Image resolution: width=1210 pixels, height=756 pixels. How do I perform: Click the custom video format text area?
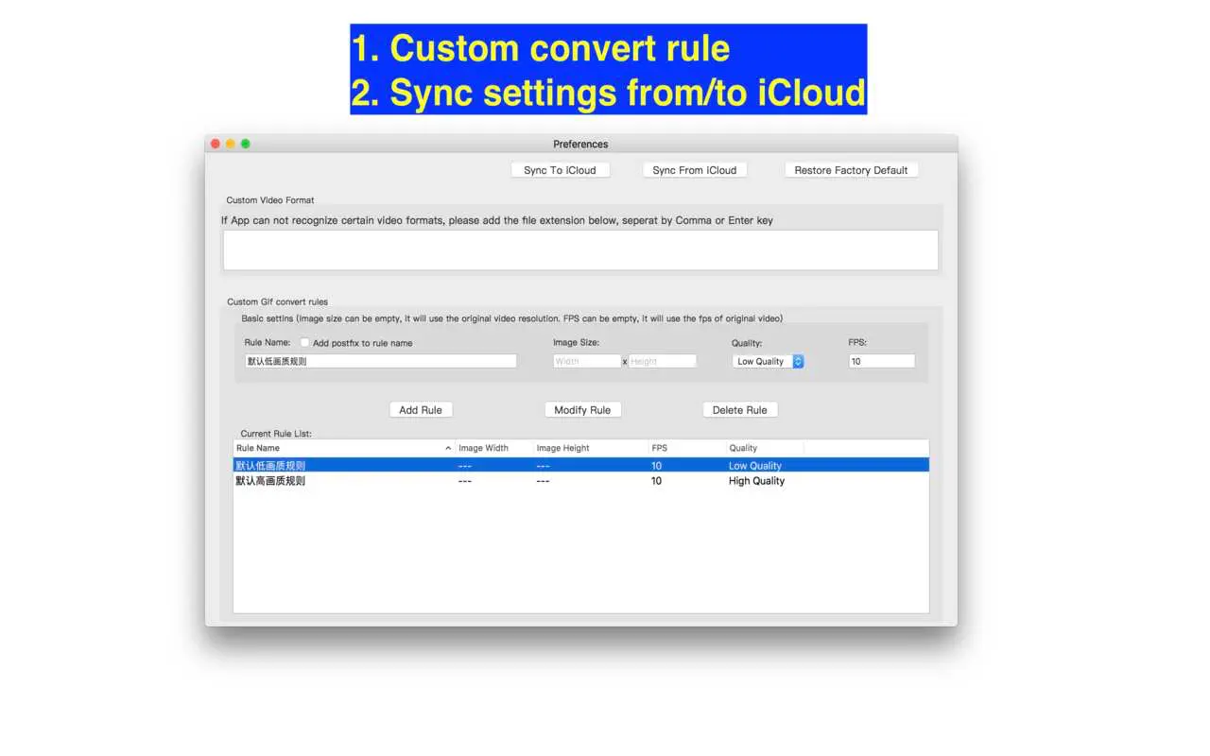pyautogui.click(x=580, y=250)
